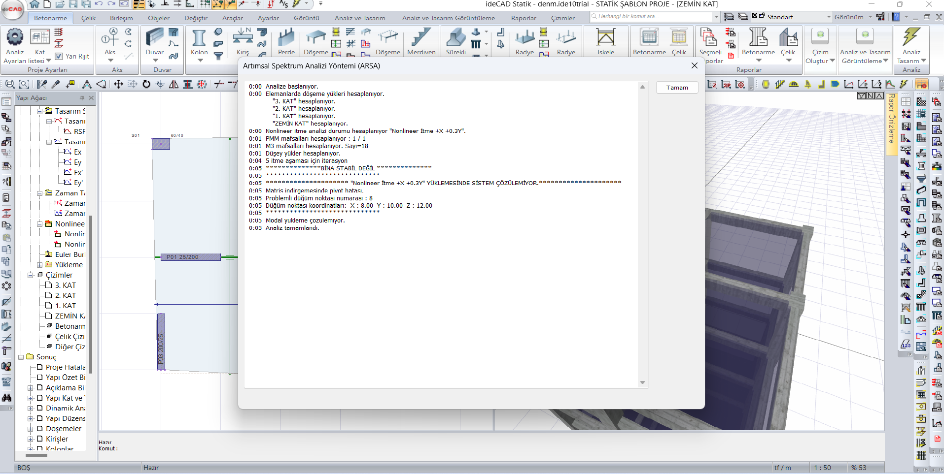Open the Standart style dropdown

(x=828, y=17)
